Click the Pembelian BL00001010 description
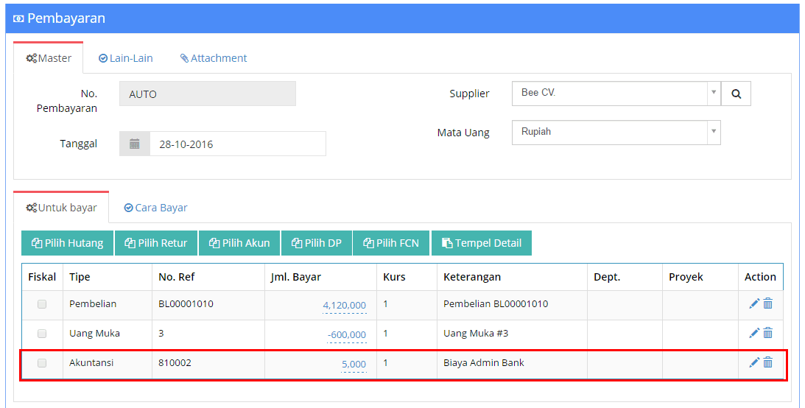Image resolution: width=805 pixels, height=408 pixels. click(x=496, y=304)
